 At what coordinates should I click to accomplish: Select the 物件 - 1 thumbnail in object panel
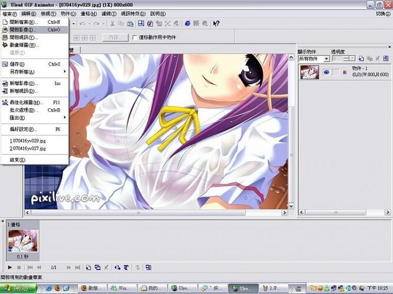[x=309, y=72]
